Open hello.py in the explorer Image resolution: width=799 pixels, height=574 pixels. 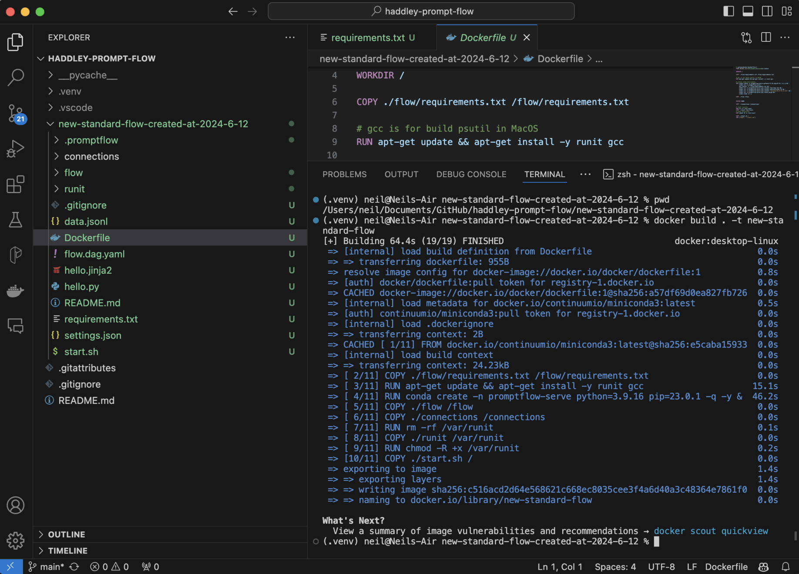tap(82, 287)
